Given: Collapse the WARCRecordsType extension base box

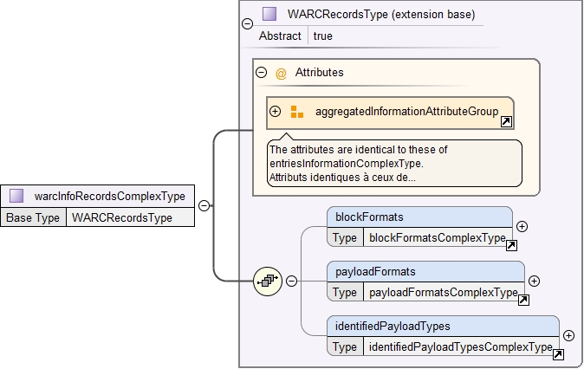Looking at the screenshot, I should click(x=247, y=24).
